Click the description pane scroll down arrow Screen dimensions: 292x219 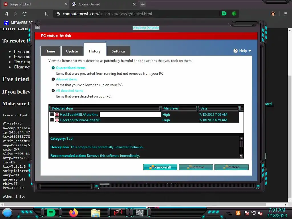[x=241, y=156]
